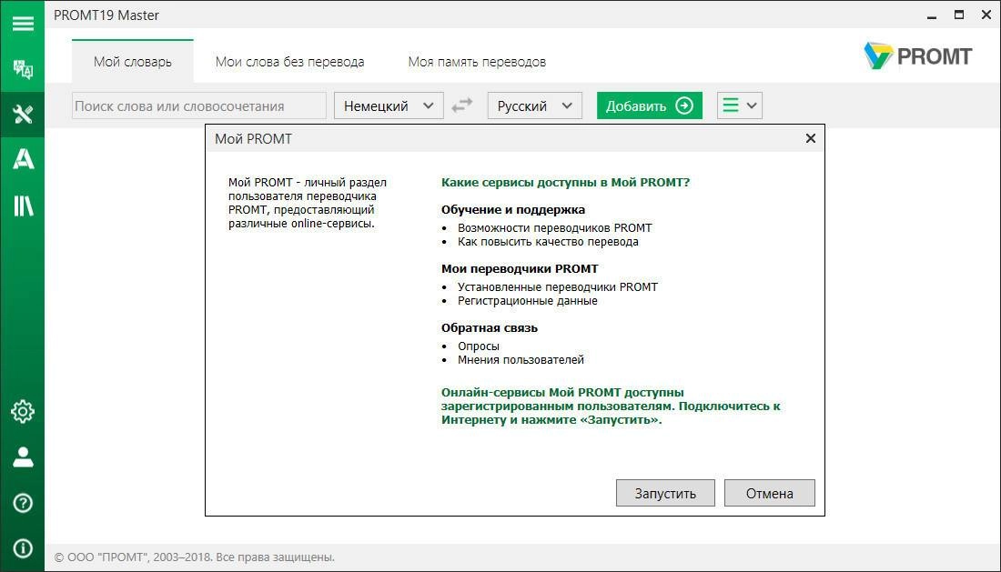Click the Запустить button
The image size is (1001, 572).
[x=665, y=493]
